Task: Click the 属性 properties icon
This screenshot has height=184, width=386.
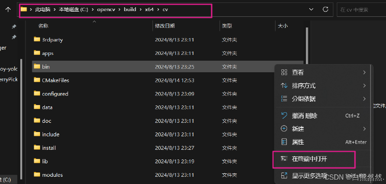Action: click(284, 142)
